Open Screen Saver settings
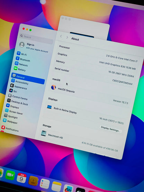144x192 pixels. coord(14,111)
